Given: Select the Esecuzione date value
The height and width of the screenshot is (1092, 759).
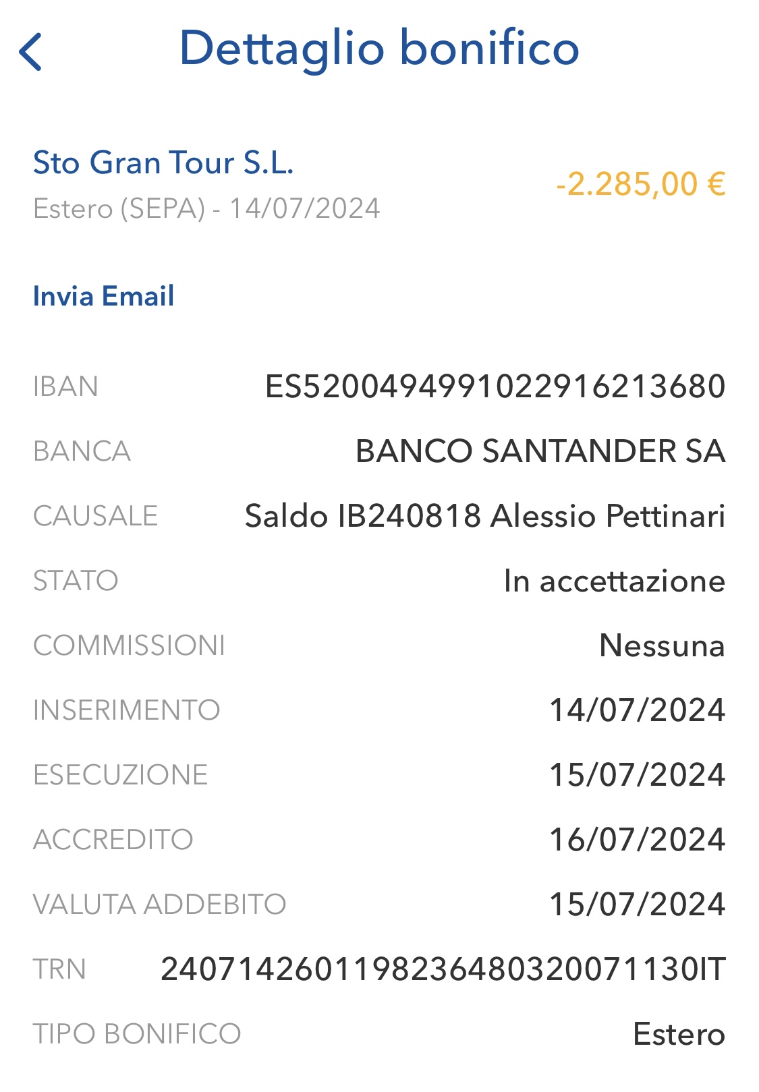Looking at the screenshot, I should 638,775.
